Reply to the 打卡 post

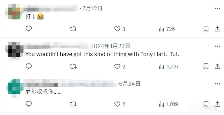pos(29,29)
